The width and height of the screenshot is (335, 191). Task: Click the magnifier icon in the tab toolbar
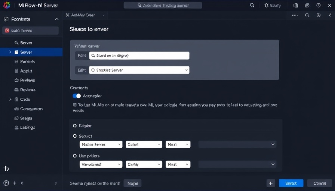[x=307, y=15]
